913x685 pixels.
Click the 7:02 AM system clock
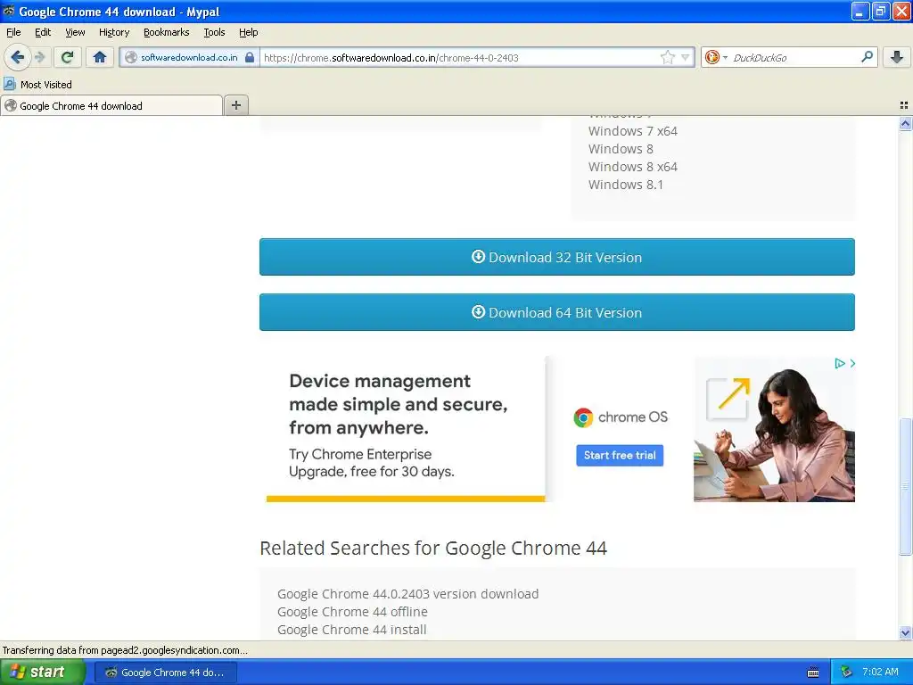(x=880, y=672)
